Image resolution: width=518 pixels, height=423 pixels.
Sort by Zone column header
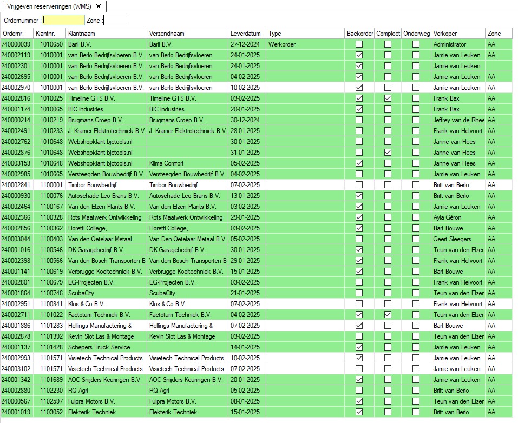pos(499,34)
